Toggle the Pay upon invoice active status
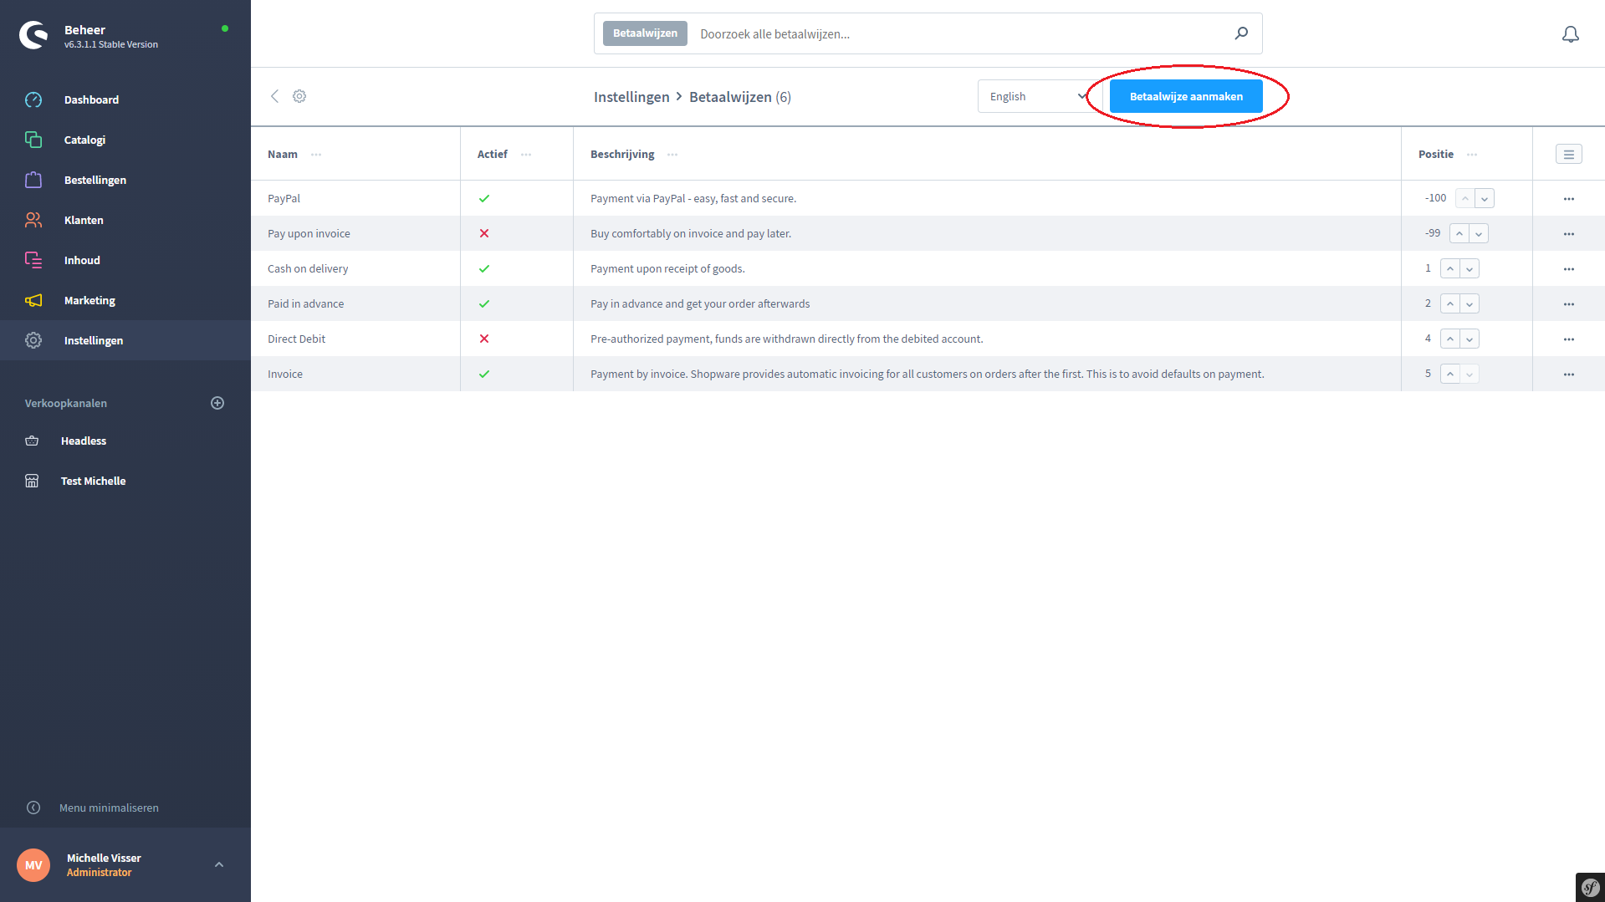 (x=484, y=234)
